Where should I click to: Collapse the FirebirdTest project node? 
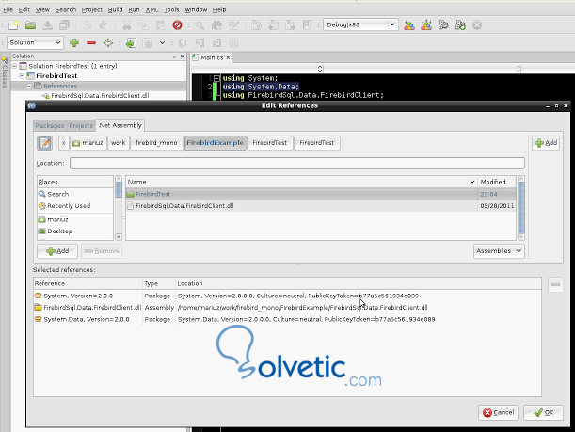point(22,76)
